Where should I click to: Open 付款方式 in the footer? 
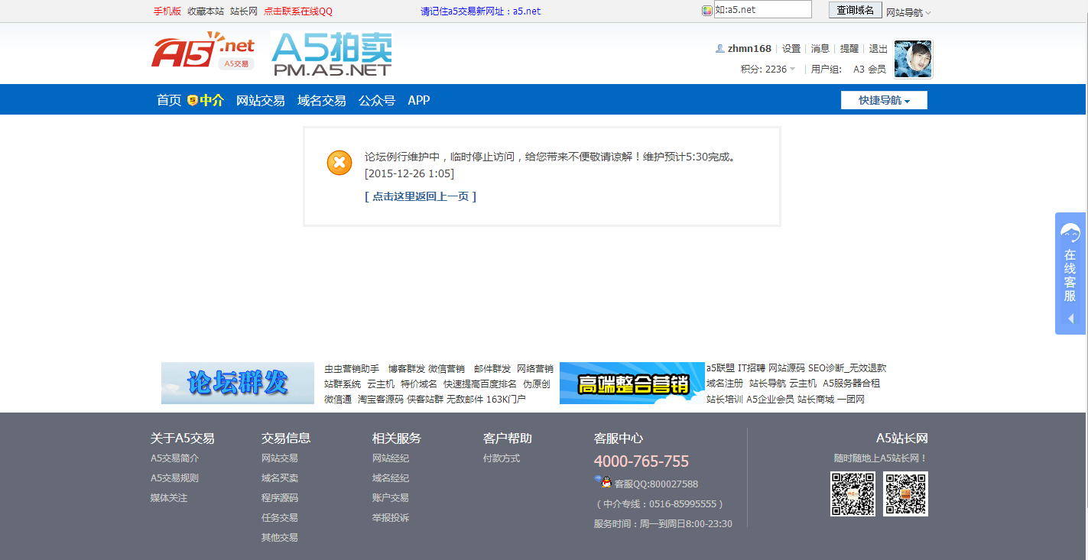(502, 458)
